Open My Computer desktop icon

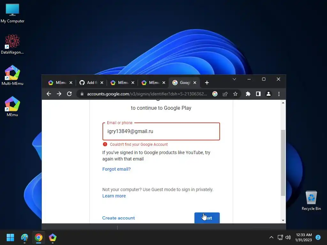(12, 13)
